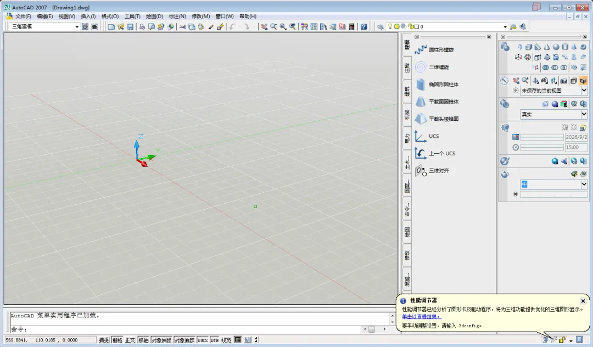
Task: Click the 二维螺旋 spiral tool
Action: point(432,67)
